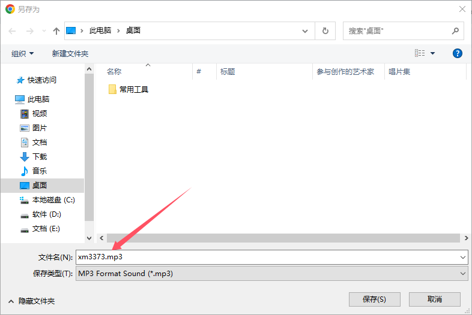Click the 保存(S) button
The height and width of the screenshot is (315, 472).
point(374,299)
